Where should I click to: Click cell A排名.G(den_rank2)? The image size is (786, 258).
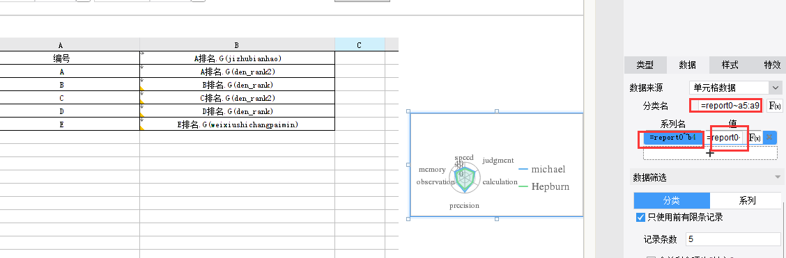[237, 71]
